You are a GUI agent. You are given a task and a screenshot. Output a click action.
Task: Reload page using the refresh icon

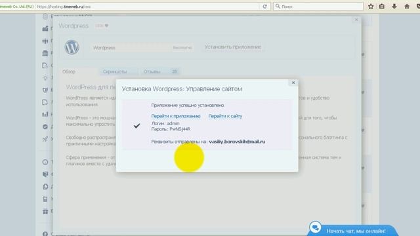pos(264,7)
